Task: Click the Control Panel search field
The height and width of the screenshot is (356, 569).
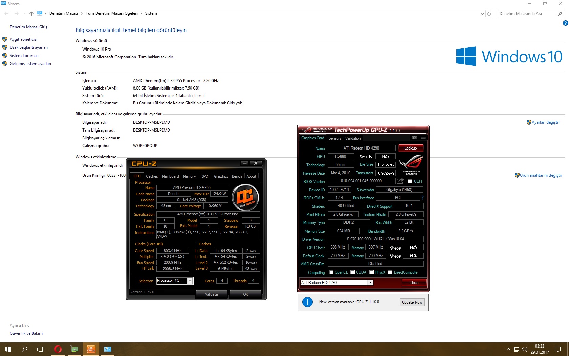Action: click(x=527, y=14)
